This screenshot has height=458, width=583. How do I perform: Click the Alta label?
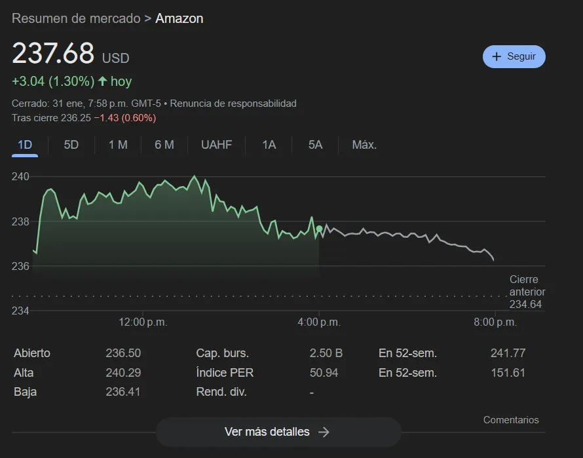24,373
